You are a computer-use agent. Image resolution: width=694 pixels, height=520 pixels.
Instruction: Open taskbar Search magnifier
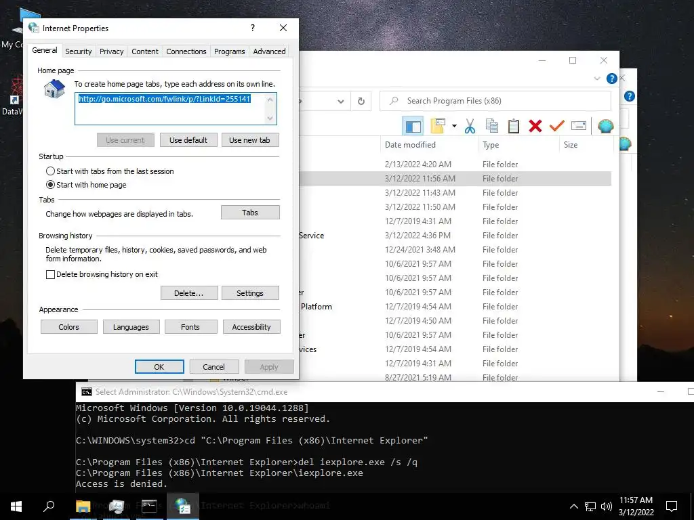pos(49,506)
